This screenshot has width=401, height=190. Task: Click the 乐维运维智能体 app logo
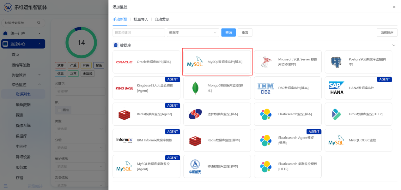(8, 8)
